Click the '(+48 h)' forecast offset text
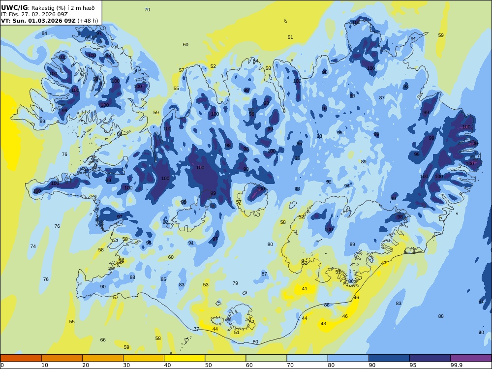The height and width of the screenshot is (369, 492). (88, 21)
